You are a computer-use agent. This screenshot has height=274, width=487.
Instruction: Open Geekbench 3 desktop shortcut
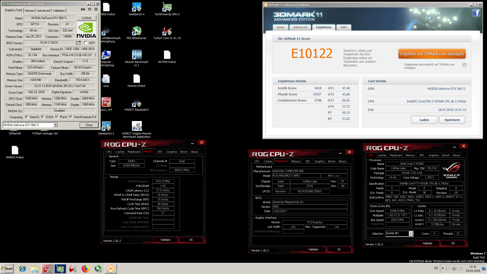(x=106, y=128)
